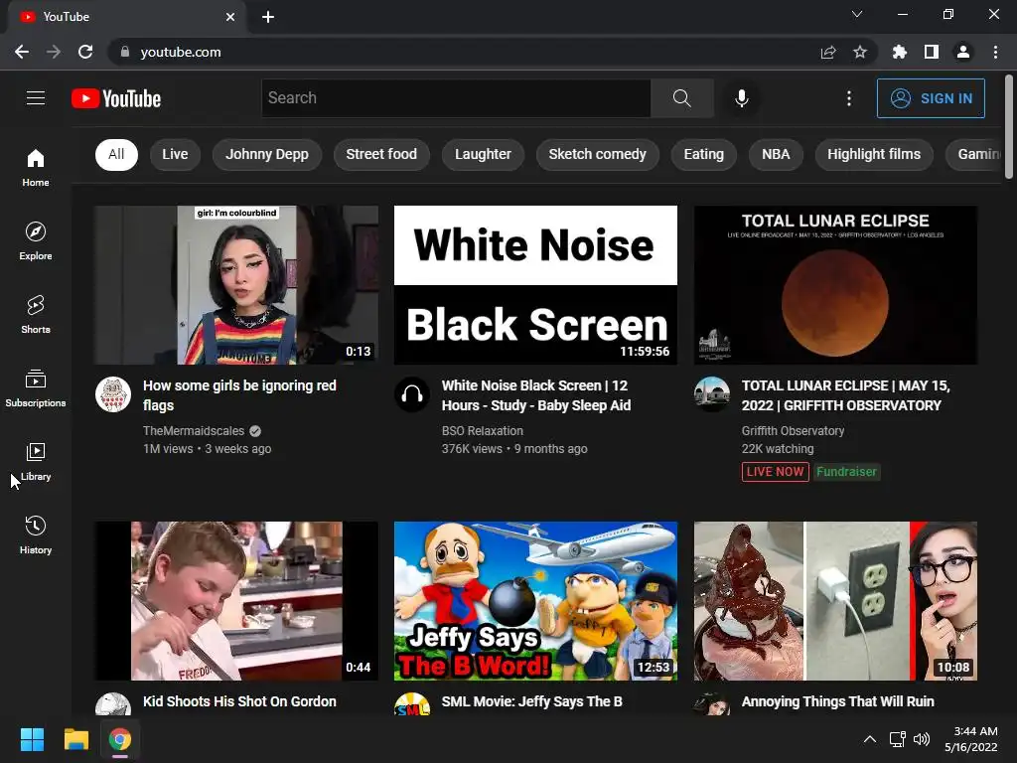Image resolution: width=1017 pixels, height=763 pixels.
Task: Select Street food filter chip
Action: point(381,154)
